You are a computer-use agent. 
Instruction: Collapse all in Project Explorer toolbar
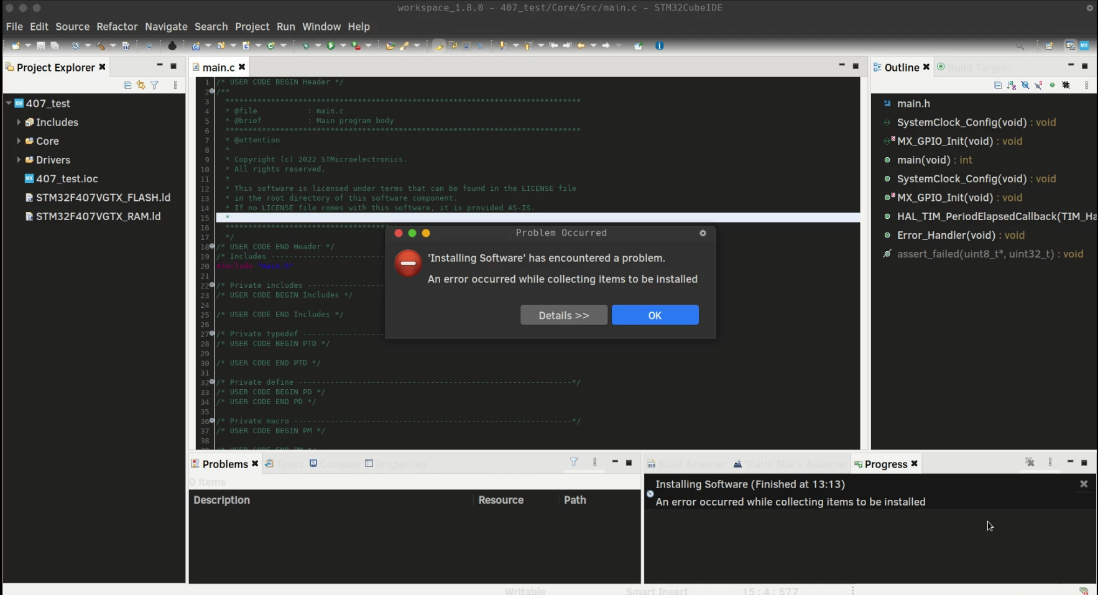pyautogui.click(x=127, y=85)
